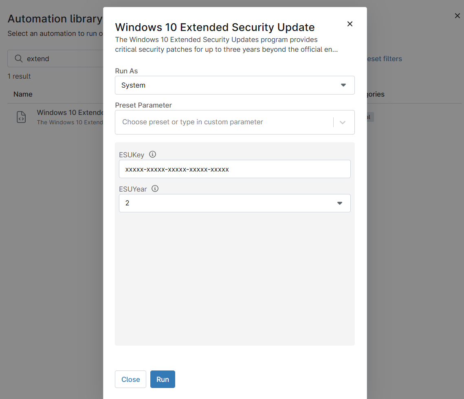Open the Run As dropdown showing System

click(x=235, y=85)
